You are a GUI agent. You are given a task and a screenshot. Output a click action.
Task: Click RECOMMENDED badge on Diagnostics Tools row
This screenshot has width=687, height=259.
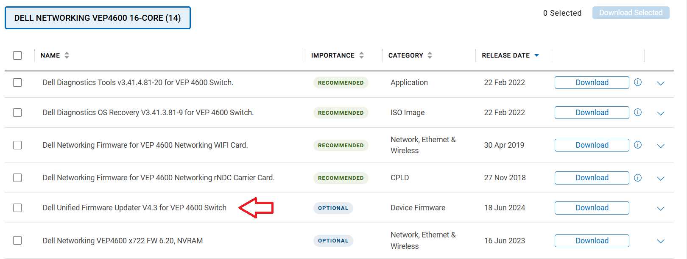tap(341, 83)
